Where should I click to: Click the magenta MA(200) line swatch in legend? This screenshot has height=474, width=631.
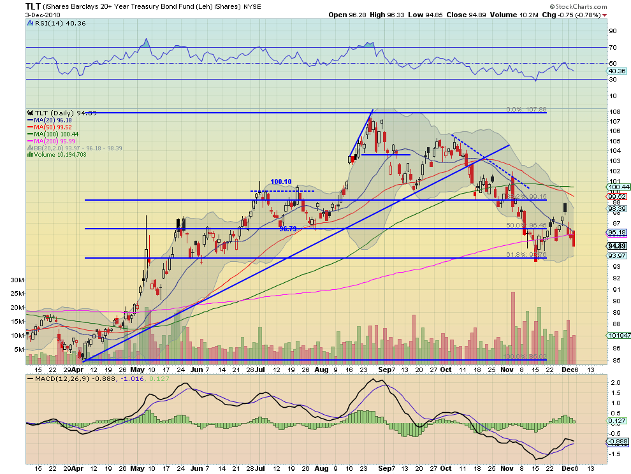(x=30, y=141)
